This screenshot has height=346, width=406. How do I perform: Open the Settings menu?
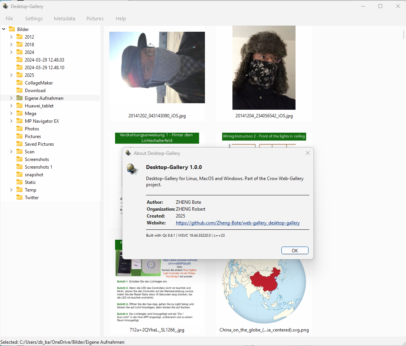pyautogui.click(x=34, y=18)
